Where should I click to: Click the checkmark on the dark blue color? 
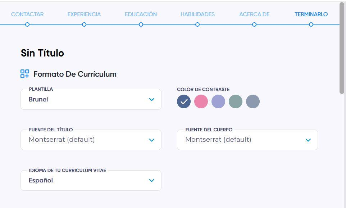(184, 101)
